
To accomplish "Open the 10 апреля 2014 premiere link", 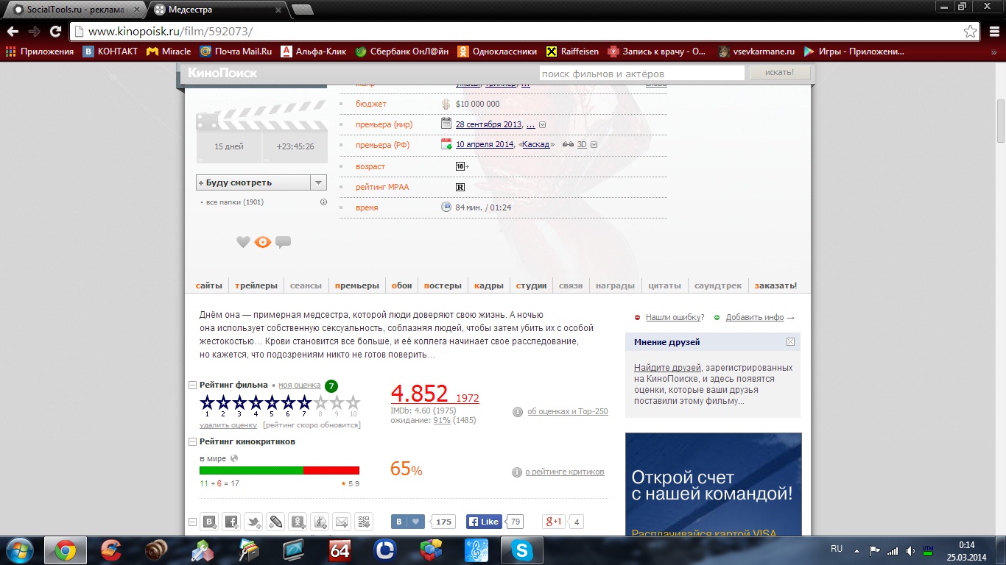I will click(x=485, y=145).
